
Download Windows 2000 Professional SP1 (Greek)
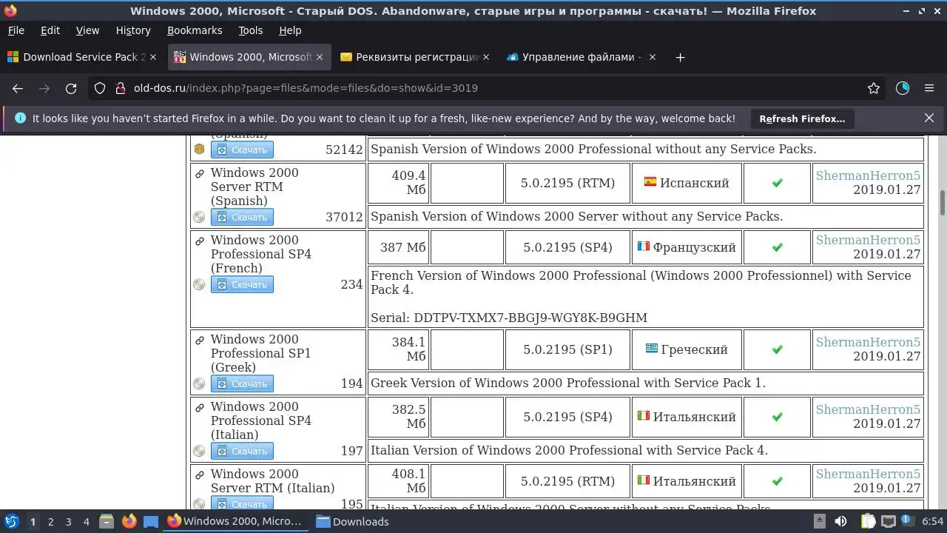pyautogui.click(x=242, y=383)
